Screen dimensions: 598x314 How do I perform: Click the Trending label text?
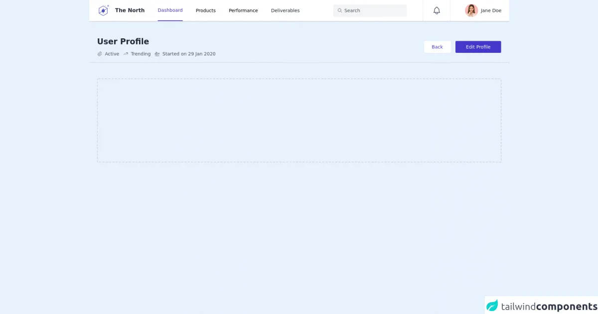click(x=141, y=54)
